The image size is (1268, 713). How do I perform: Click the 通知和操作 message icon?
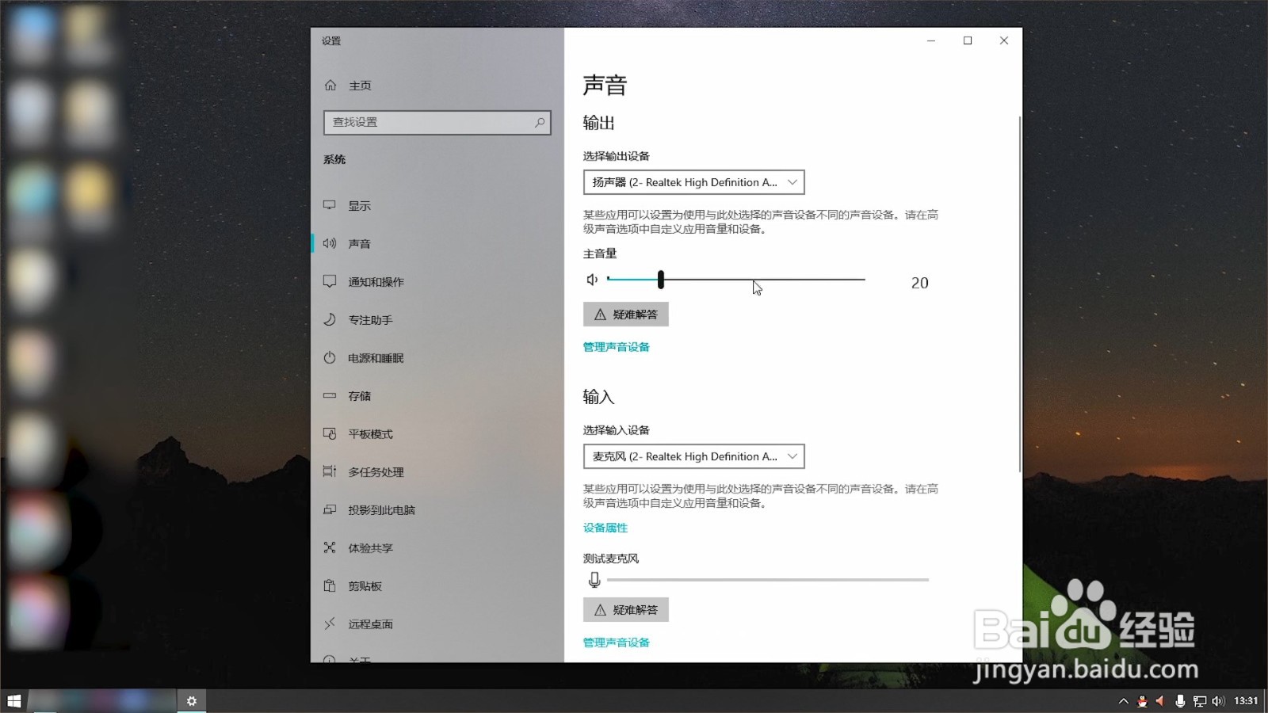click(330, 281)
